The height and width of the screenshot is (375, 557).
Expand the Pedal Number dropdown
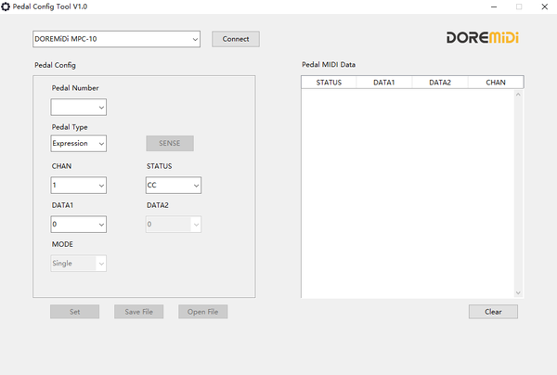point(79,108)
